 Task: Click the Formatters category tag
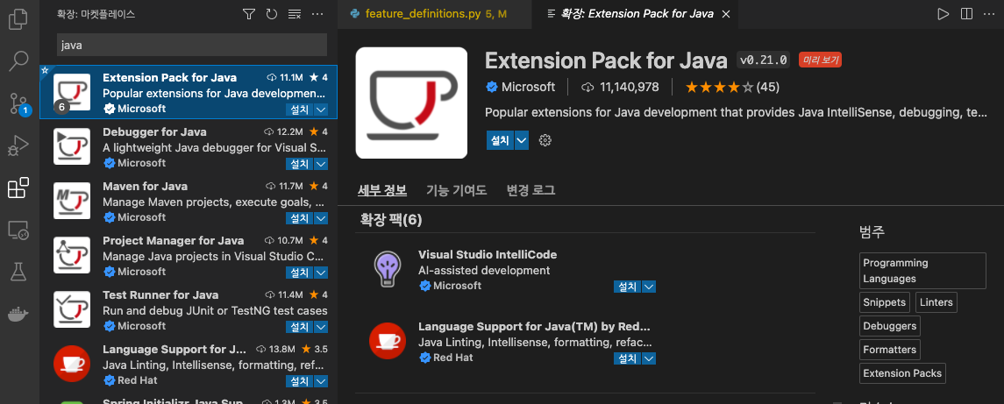[889, 350]
